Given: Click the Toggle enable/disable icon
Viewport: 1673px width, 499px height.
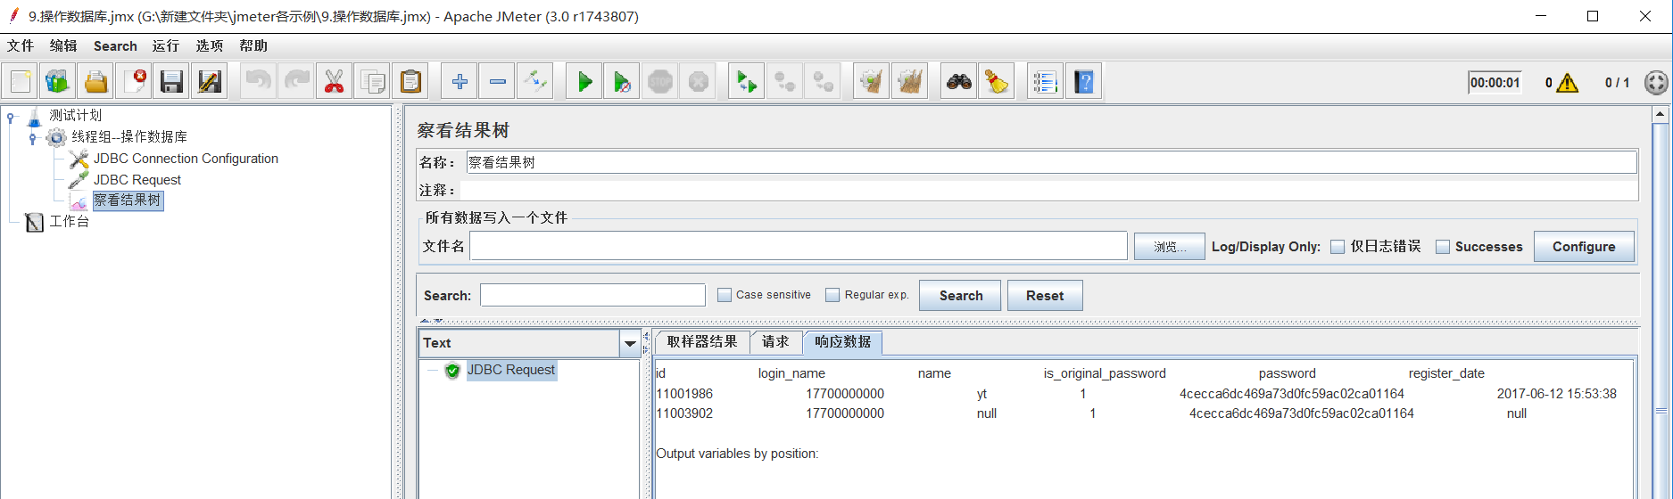Looking at the screenshot, I should [535, 82].
